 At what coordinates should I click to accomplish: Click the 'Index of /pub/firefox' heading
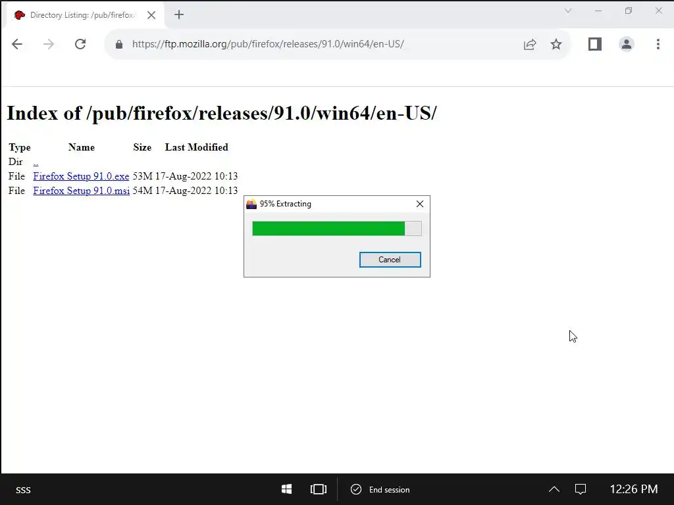[x=222, y=113]
